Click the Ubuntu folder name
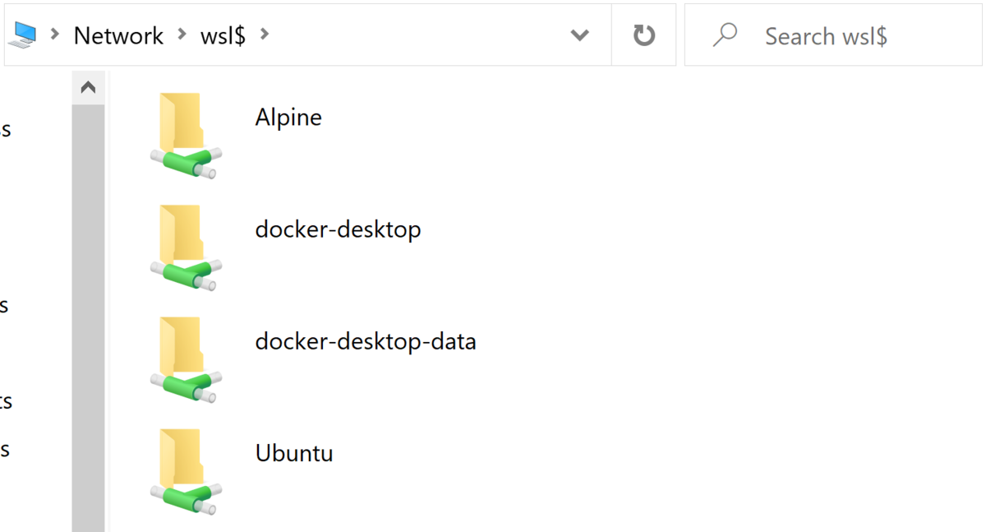 (x=294, y=452)
